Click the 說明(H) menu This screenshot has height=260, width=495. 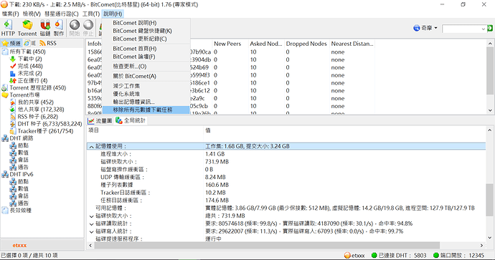click(113, 14)
